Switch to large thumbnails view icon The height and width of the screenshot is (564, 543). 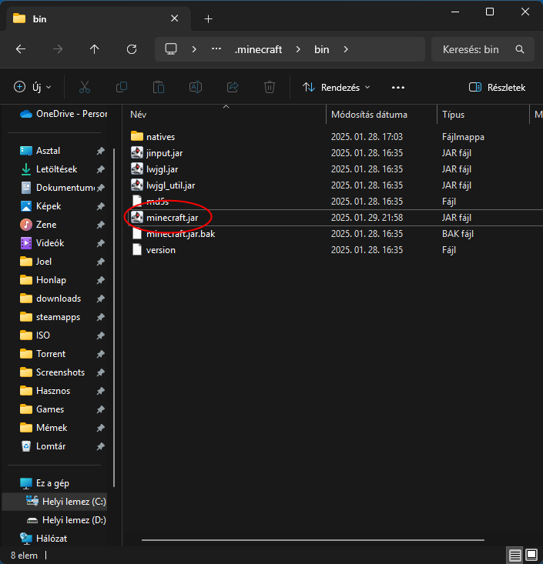pos(531,555)
